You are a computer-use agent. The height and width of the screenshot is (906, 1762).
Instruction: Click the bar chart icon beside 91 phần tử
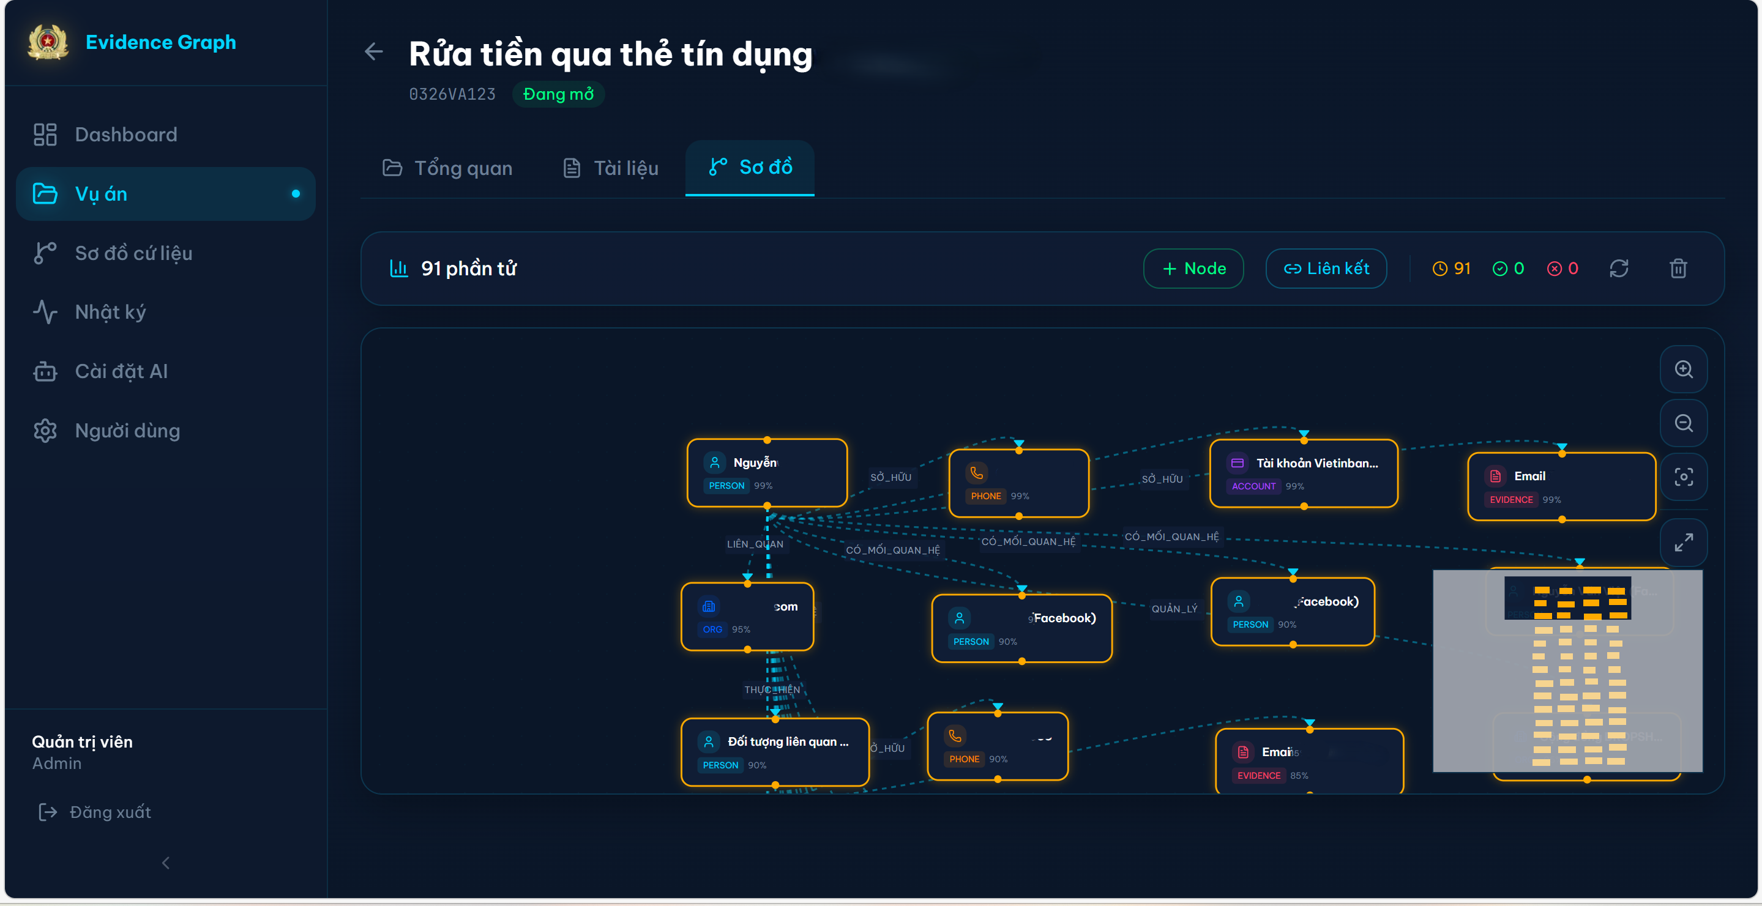pyautogui.click(x=399, y=269)
